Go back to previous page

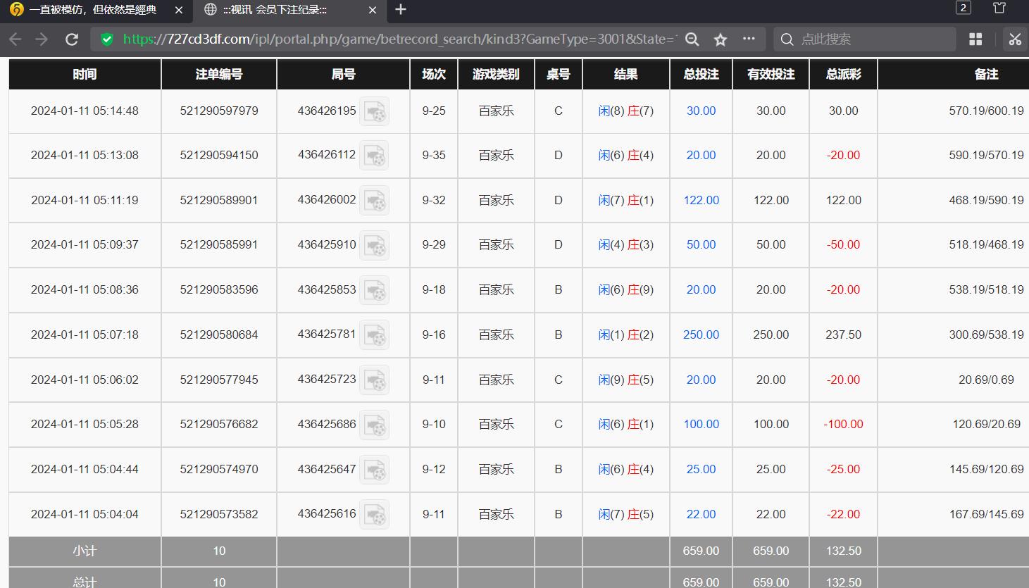pos(15,39)
